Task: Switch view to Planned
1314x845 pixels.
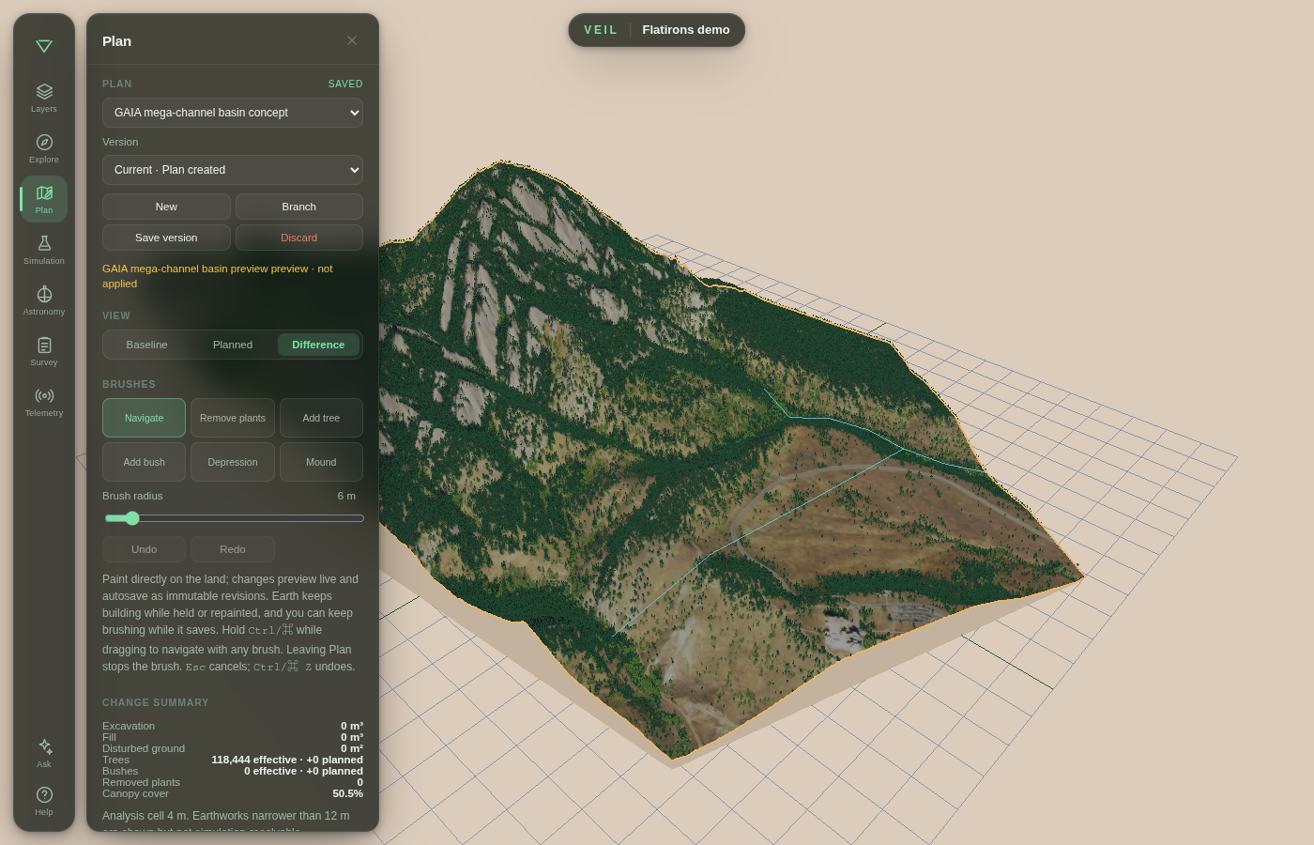Action: tap(233, 345)
